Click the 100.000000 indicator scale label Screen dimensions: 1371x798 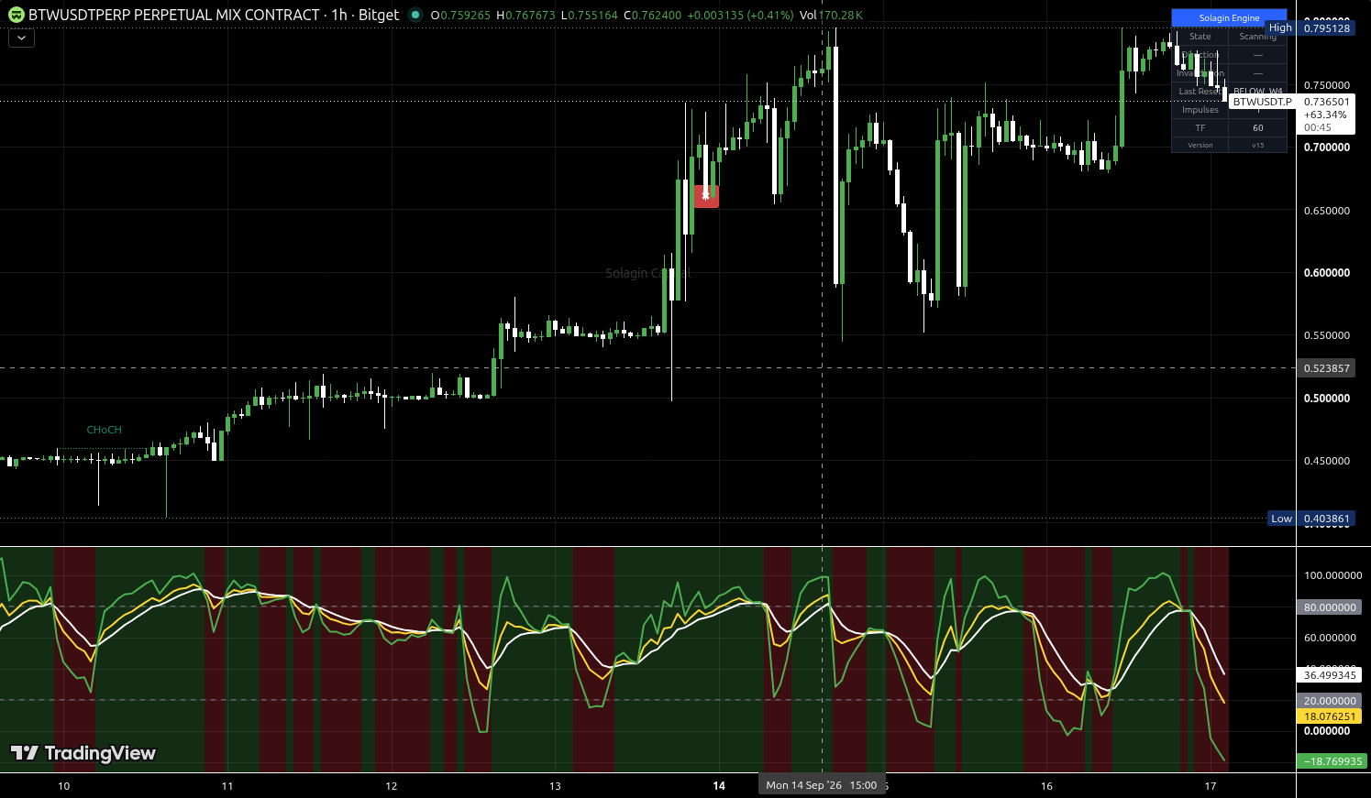coord(1333,575)
